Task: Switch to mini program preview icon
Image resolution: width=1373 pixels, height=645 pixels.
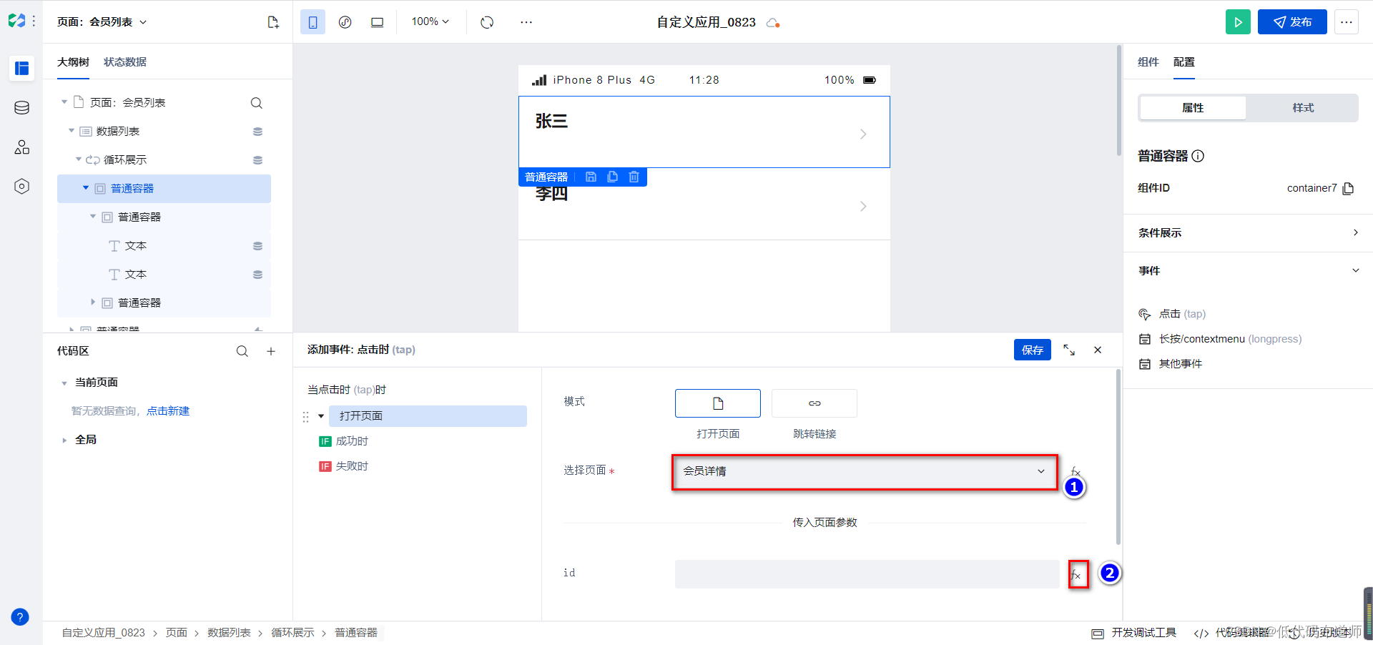Action: point(345,22)
